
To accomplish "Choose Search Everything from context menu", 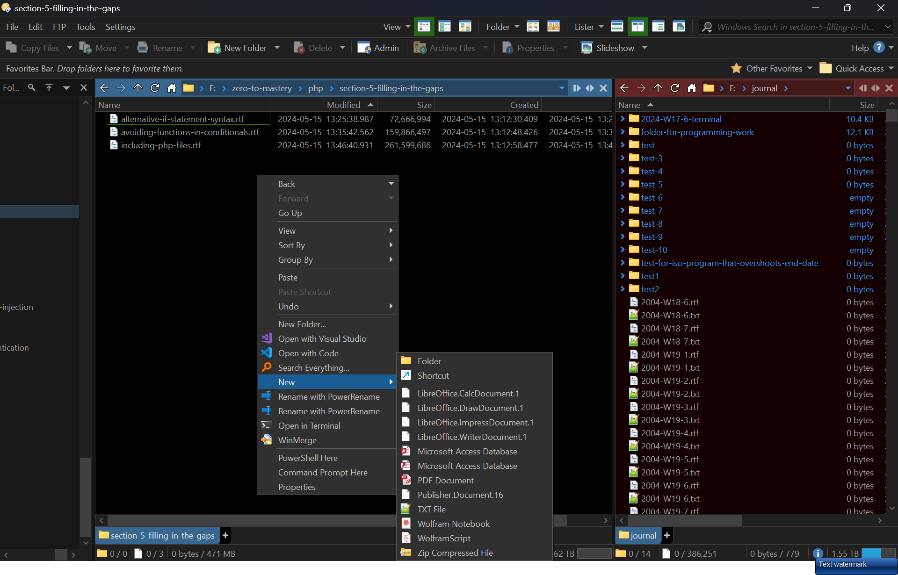I will (327, 367).
